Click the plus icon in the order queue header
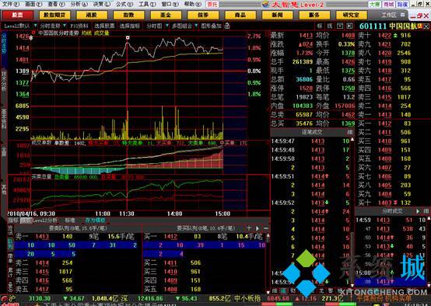 tap(249, 228)
